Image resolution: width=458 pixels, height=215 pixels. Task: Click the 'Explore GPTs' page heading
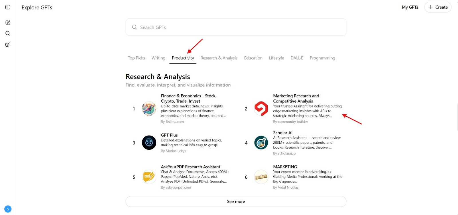click(37, 7)
